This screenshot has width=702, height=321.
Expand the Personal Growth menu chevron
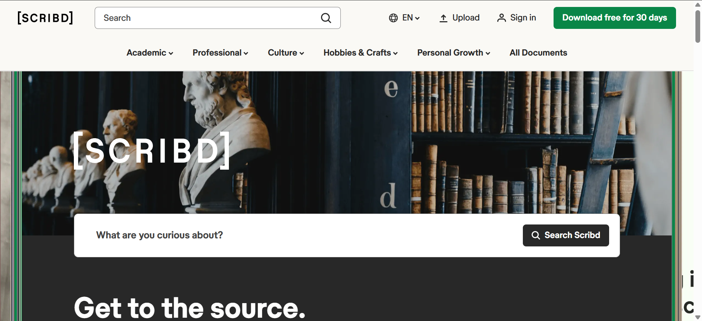tap(488, 53)
